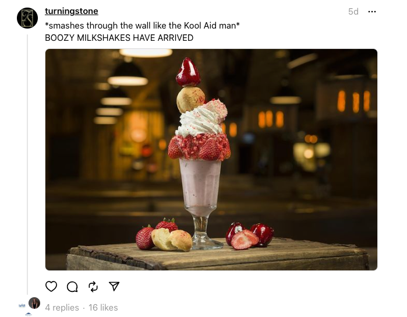This screenshot has height=317, width=407.
Task: Select the small logo replier avatar on left
Action: click(x=22, y=305)
